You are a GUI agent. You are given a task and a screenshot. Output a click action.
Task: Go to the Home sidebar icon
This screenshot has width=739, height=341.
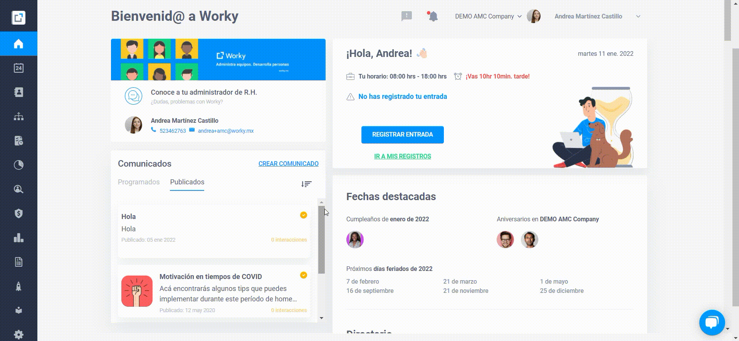pyautogui.click(x=18, y=44)
